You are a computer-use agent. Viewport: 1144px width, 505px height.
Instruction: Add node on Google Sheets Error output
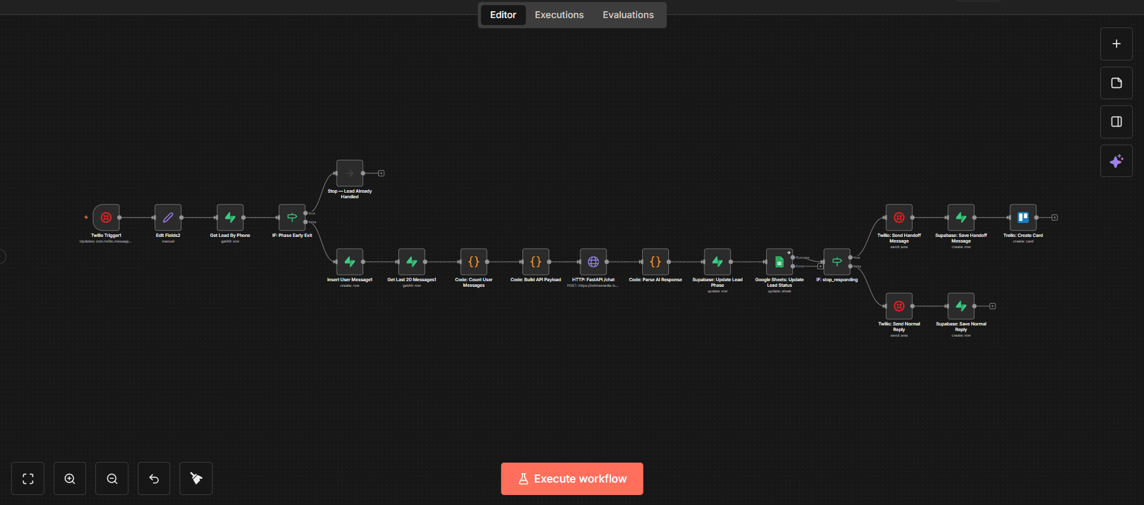point(820,266)
